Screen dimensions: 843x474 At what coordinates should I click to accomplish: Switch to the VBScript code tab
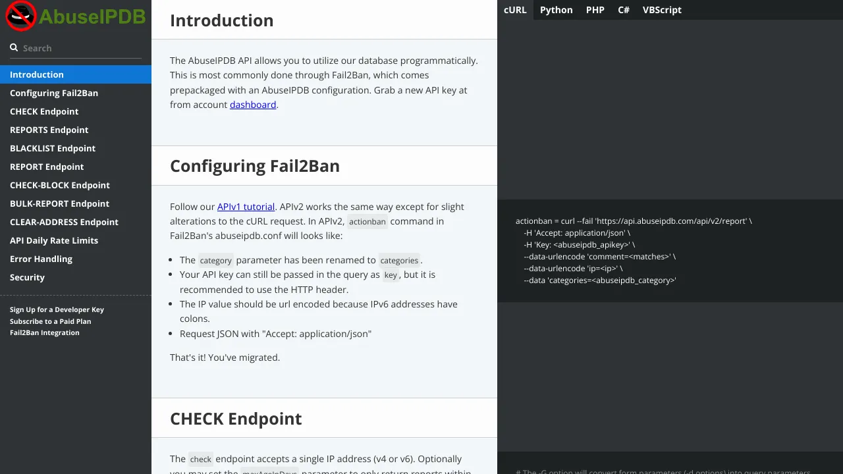662,10
